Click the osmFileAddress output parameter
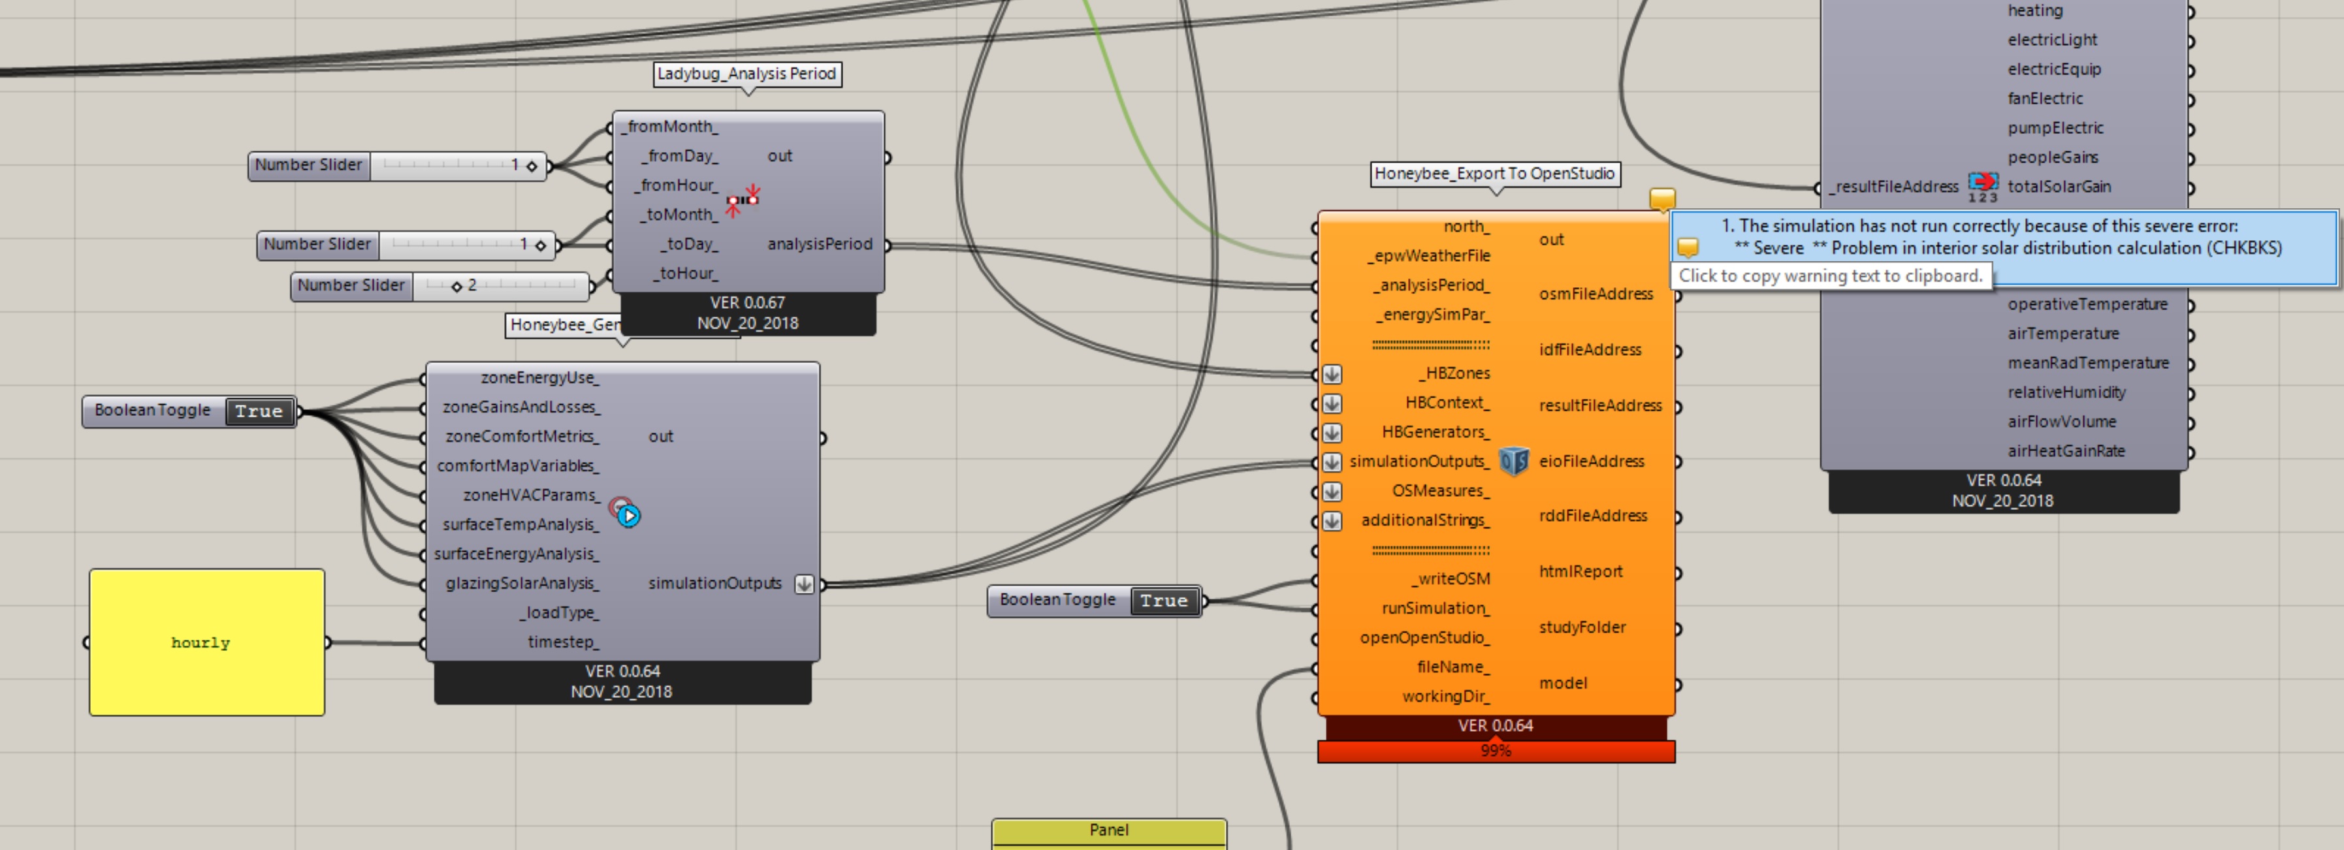The image size is (2344, 850). [x=1596, y=294]
